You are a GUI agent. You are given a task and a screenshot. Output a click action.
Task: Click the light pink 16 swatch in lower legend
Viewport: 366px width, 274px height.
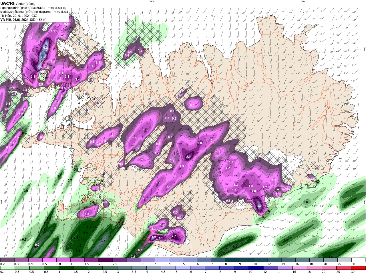[300, 268]
